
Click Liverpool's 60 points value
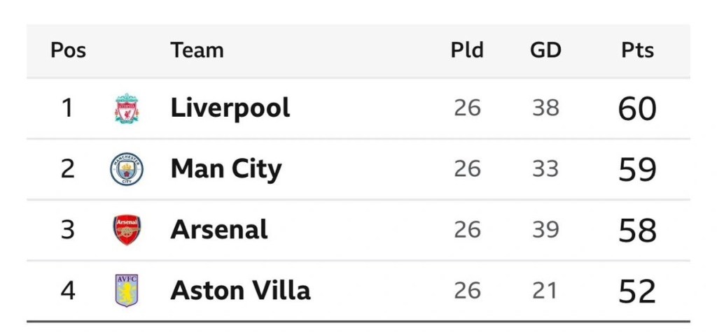637,109
